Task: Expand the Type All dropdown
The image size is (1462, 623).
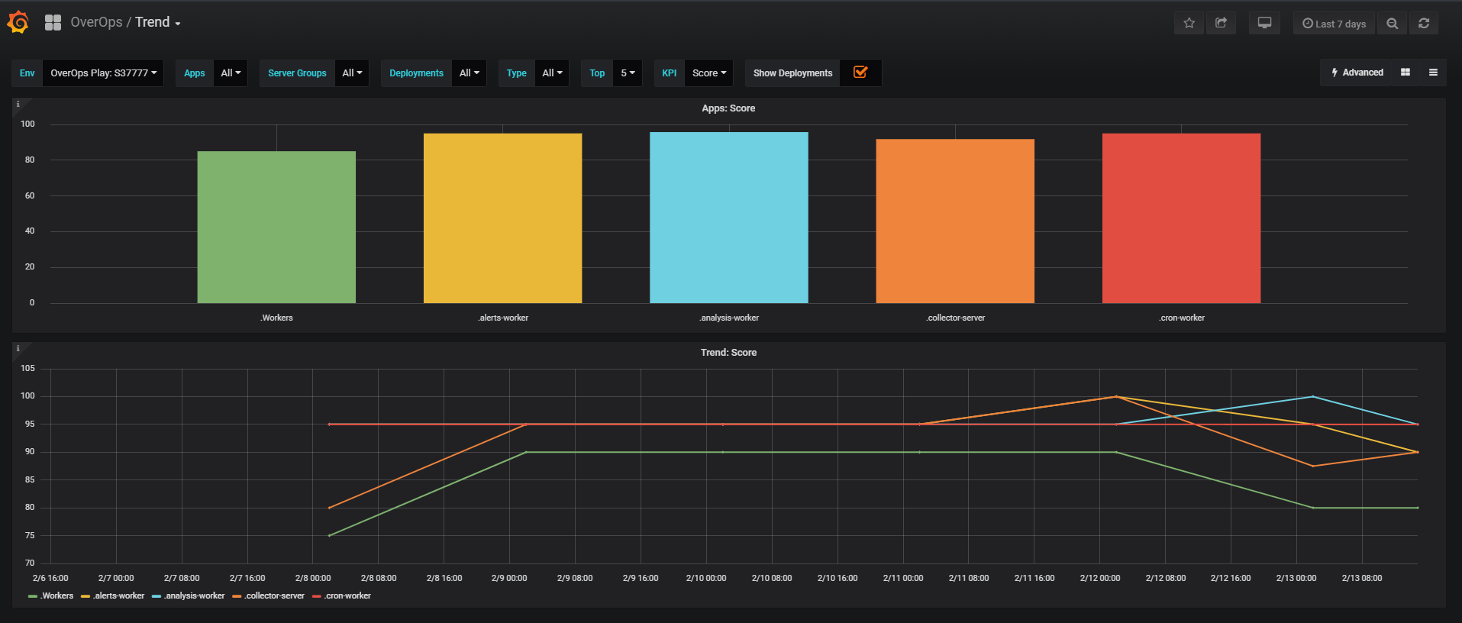Action: [552, 73]
